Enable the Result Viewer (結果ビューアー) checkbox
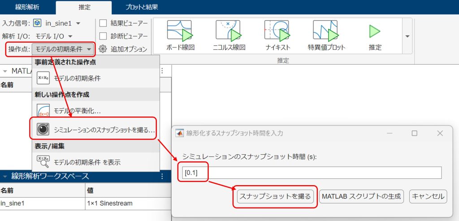The image size is (459, 221). pos(103,23)
